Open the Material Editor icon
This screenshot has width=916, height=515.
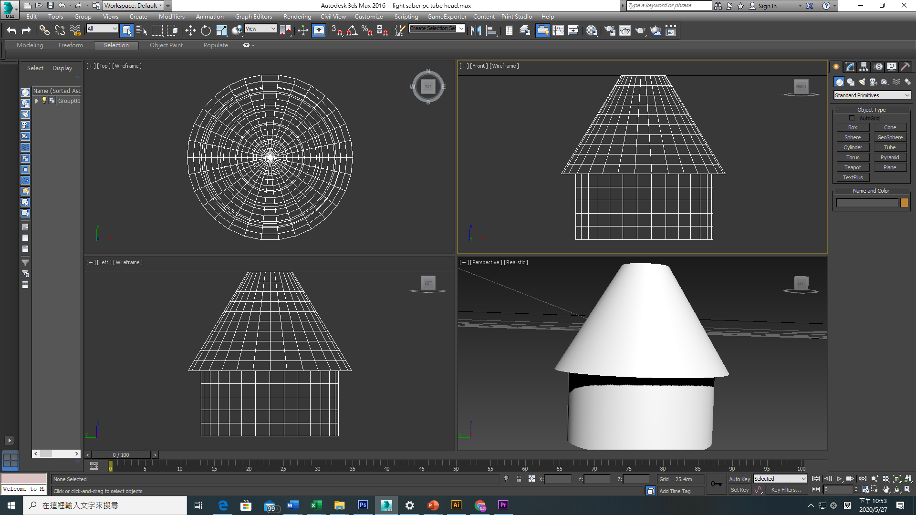click(592, 31)
